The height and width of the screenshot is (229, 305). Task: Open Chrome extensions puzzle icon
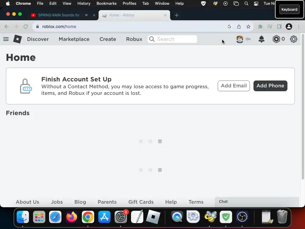pyautogui.click(x=260, y=27)
